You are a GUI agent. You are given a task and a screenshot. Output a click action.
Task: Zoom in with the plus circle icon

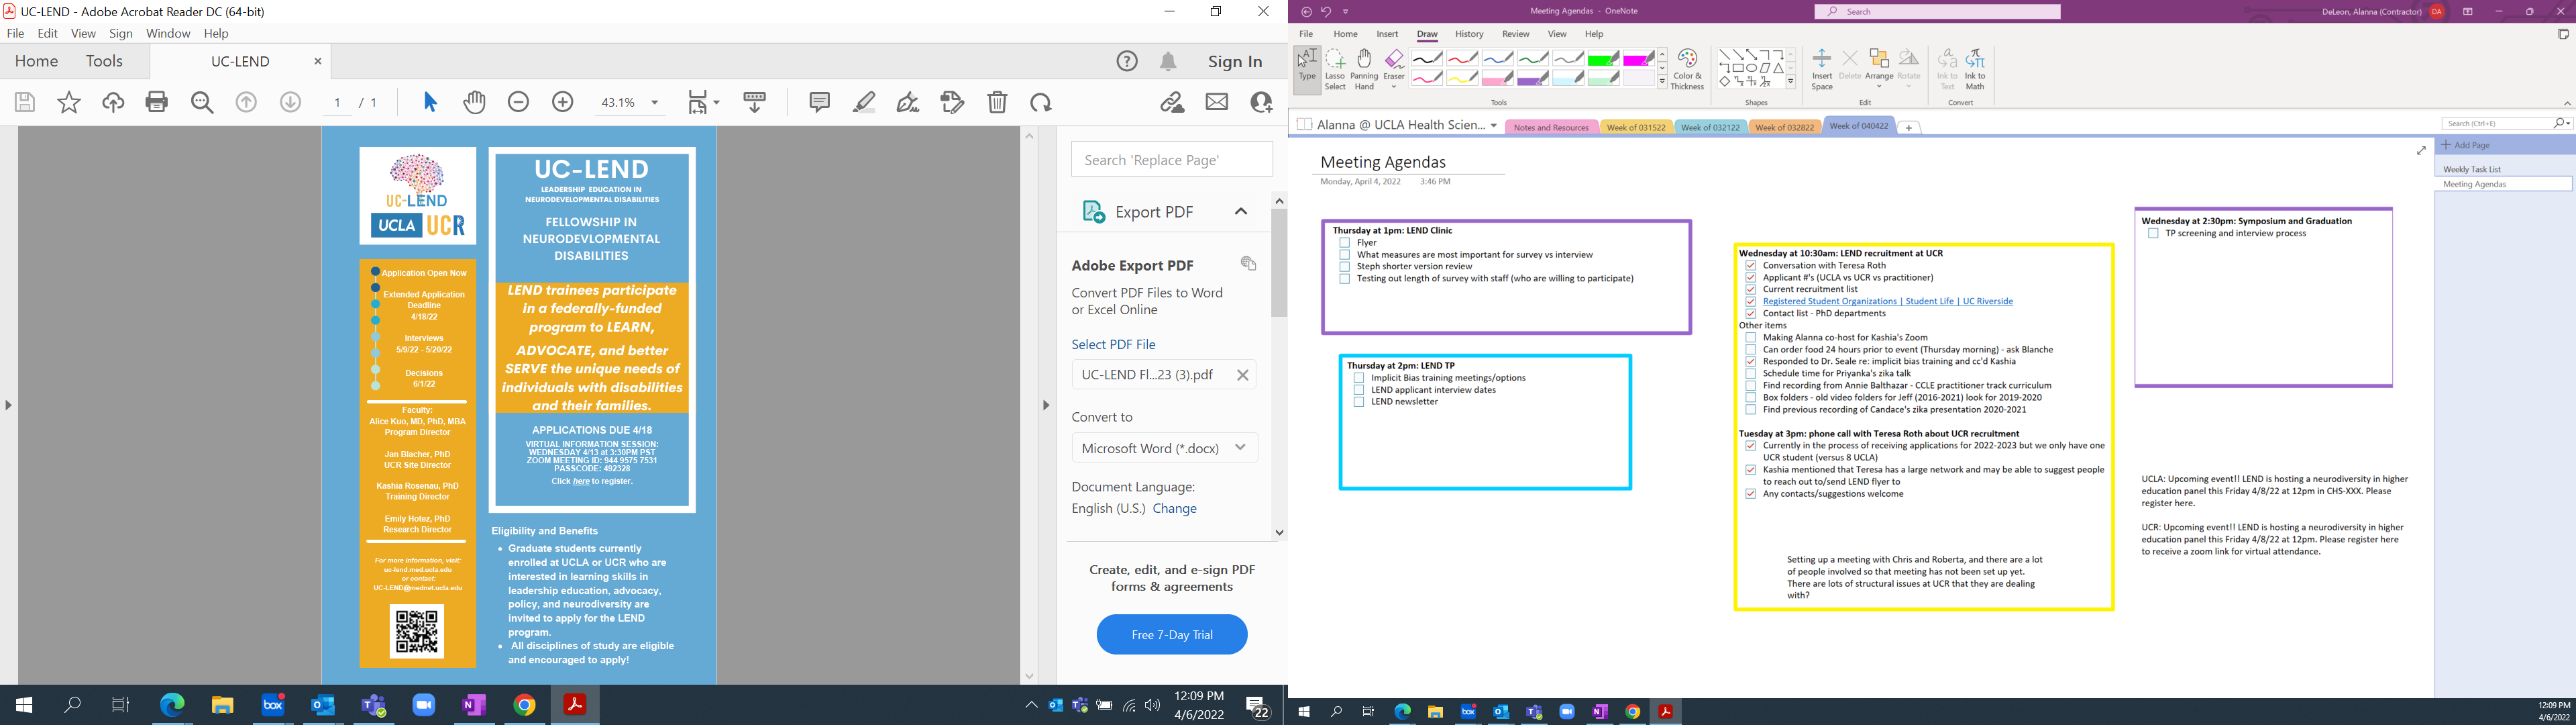click(x=563, y=102)
